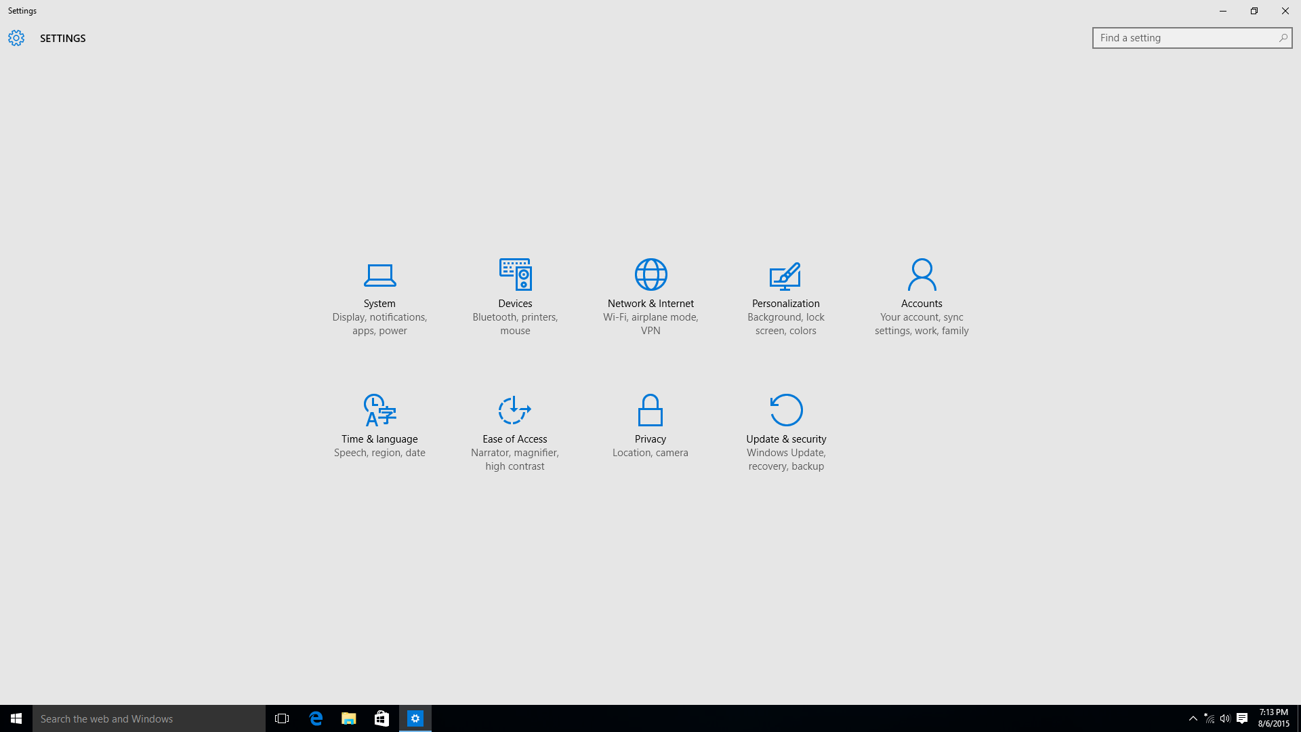The image size is (1301, 732).
Task: Open the Devices keyboard and speaker icon
Action: (x=515, y=274)
